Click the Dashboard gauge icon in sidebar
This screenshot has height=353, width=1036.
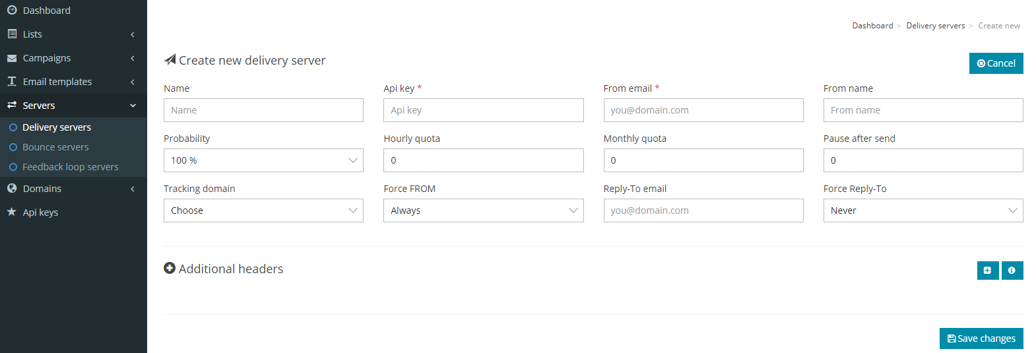[x=12, y=10]
